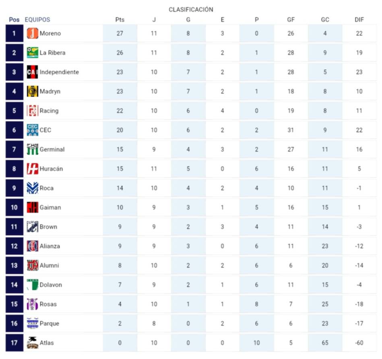Click the CEC club logo
Screen dimensions: 382x359
pos(33,130)
